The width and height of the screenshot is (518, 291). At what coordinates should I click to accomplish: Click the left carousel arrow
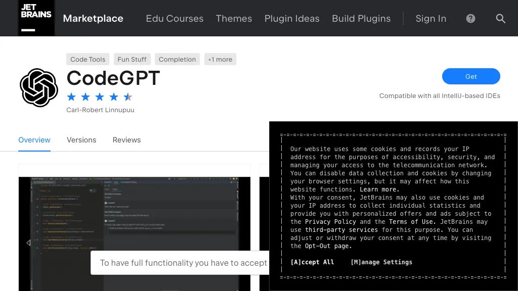coord(28,243)
